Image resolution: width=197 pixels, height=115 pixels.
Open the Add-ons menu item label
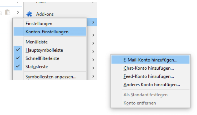point(45,14)
